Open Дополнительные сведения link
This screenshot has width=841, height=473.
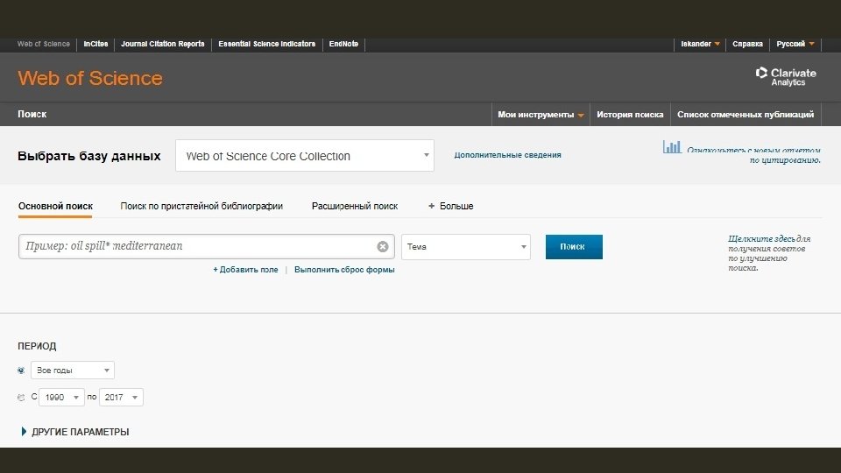(507, 155)
